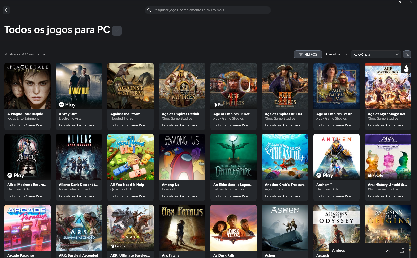Click 'Mostrando 437 resultados' text
Image resolution: width=417 pixels, height=258 pixels.
[25, 54]
